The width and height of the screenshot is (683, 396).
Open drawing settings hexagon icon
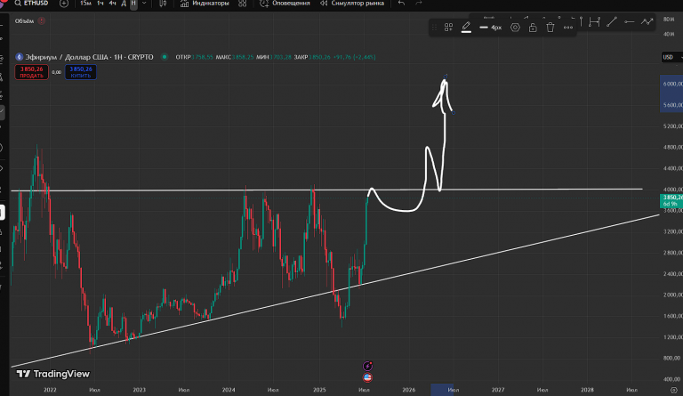point(515,28)
